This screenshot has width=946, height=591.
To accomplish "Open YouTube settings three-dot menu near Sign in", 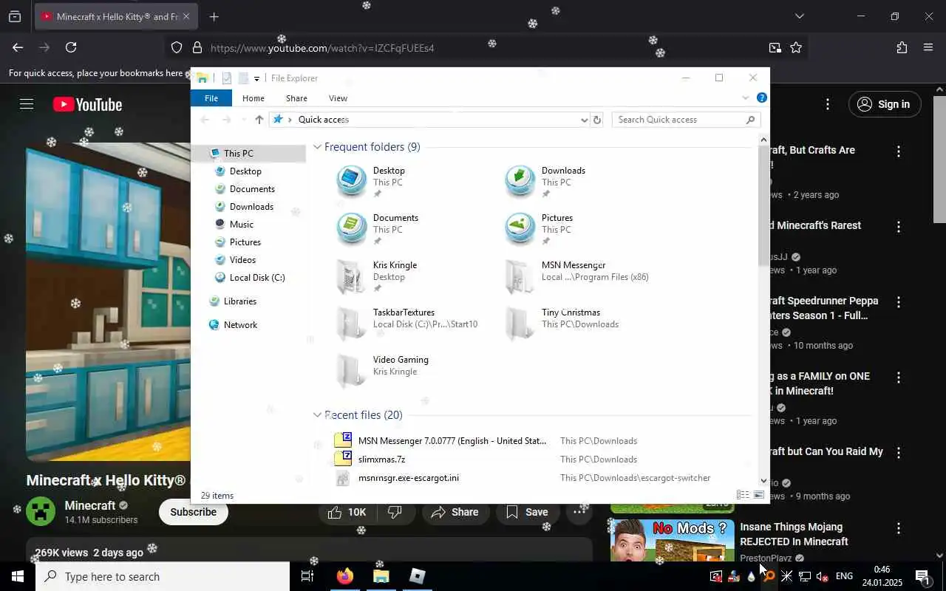I will (828, 104).
